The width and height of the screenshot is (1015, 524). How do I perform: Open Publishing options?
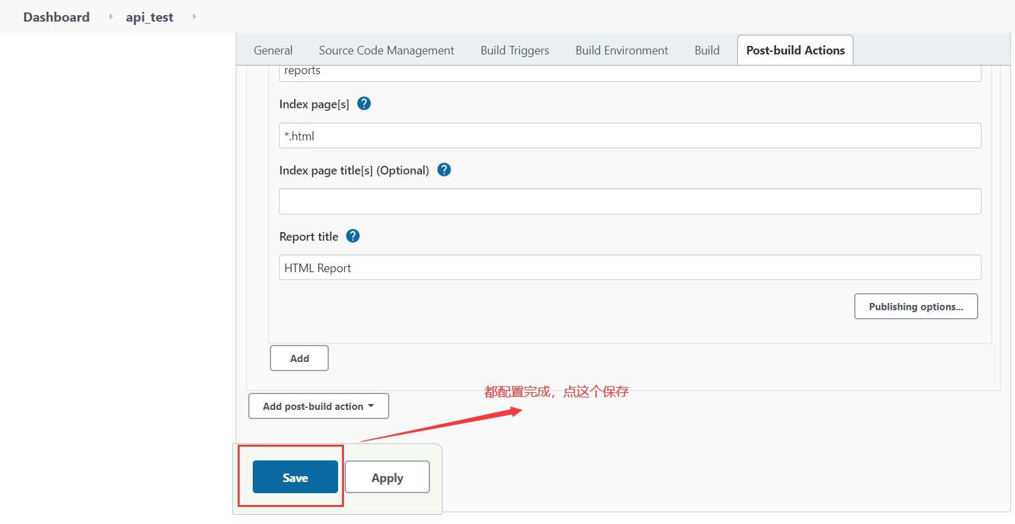coord(916,306)
